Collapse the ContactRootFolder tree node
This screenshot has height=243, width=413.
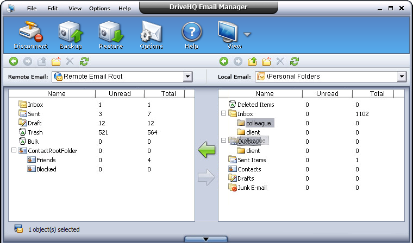[x=14, y=151]
